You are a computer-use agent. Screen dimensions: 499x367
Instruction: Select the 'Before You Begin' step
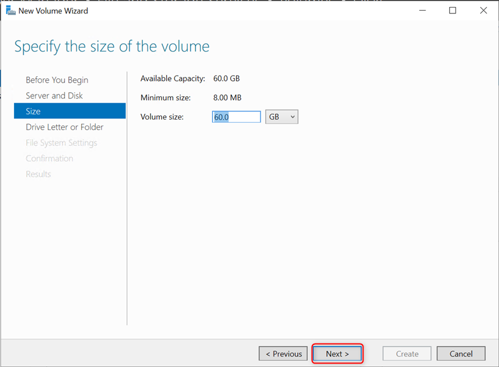pos(57,80)
